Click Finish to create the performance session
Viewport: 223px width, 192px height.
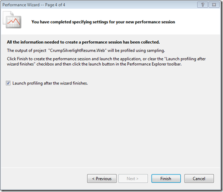pyautogui.click(x=166, y=179)
